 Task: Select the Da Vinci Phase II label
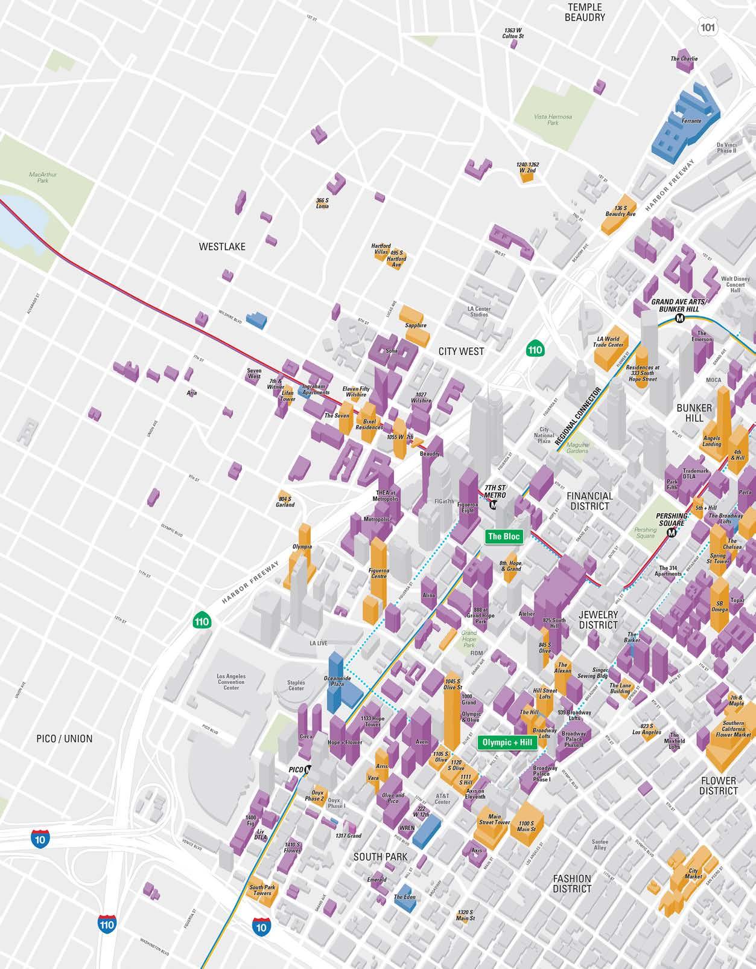tap(726, 148)
